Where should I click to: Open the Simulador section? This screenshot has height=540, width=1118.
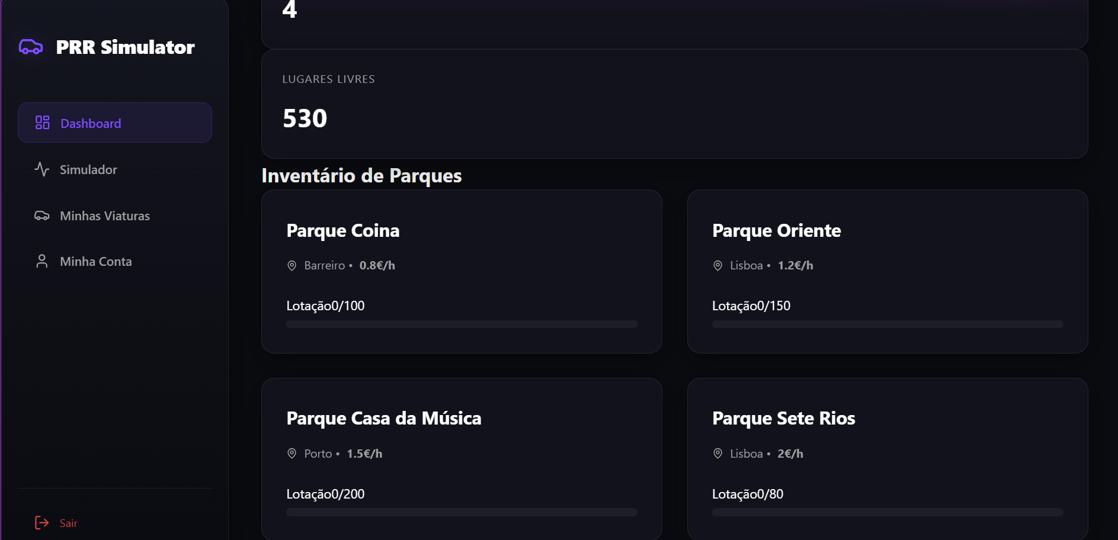pyautogui.click(x=88, y=169)
